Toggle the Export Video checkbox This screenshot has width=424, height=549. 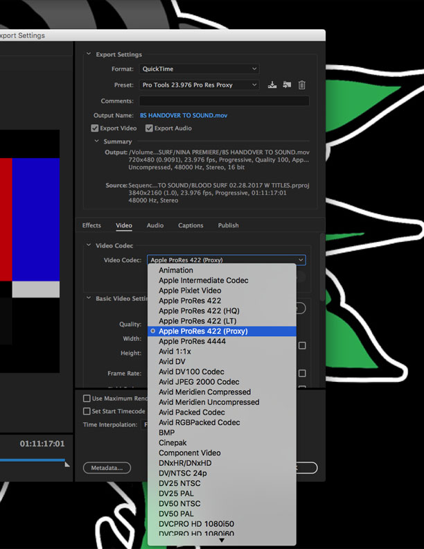tap(94, 128)
